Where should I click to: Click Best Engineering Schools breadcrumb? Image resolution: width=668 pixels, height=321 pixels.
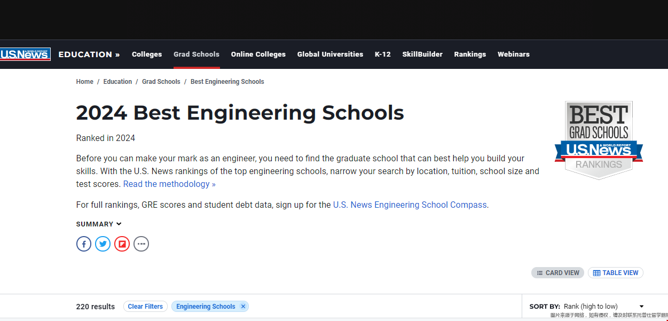pos(227,82)
